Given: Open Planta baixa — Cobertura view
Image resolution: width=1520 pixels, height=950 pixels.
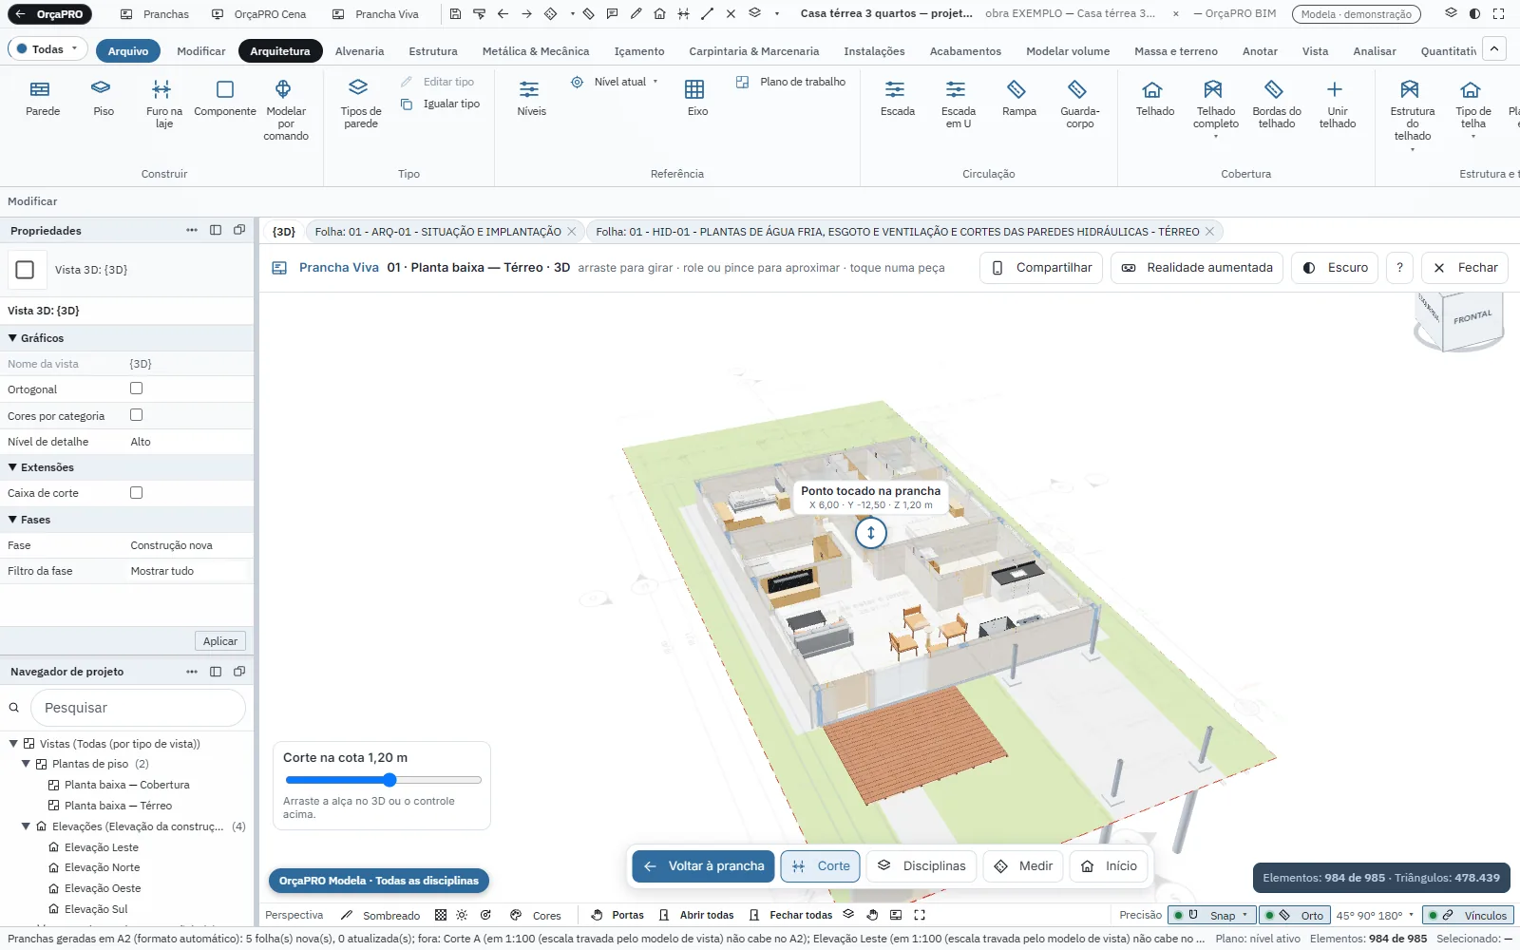Looking at the screenshot, I should tap(127, 785).
